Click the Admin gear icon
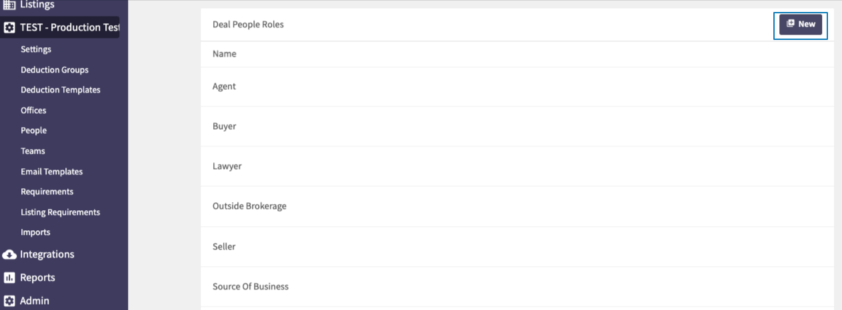842x310 pixels. 9,301
